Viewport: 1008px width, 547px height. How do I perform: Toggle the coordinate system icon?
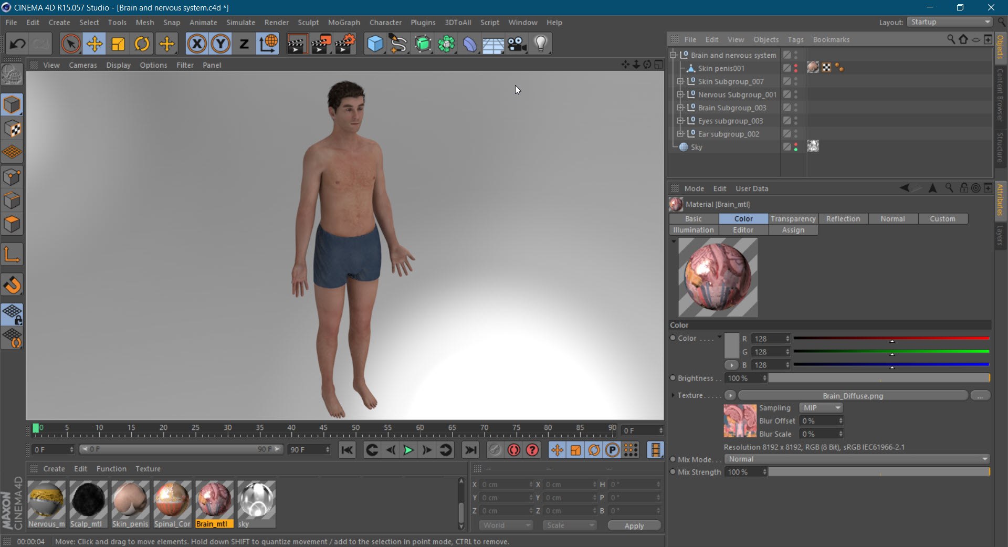pos(268,44)
